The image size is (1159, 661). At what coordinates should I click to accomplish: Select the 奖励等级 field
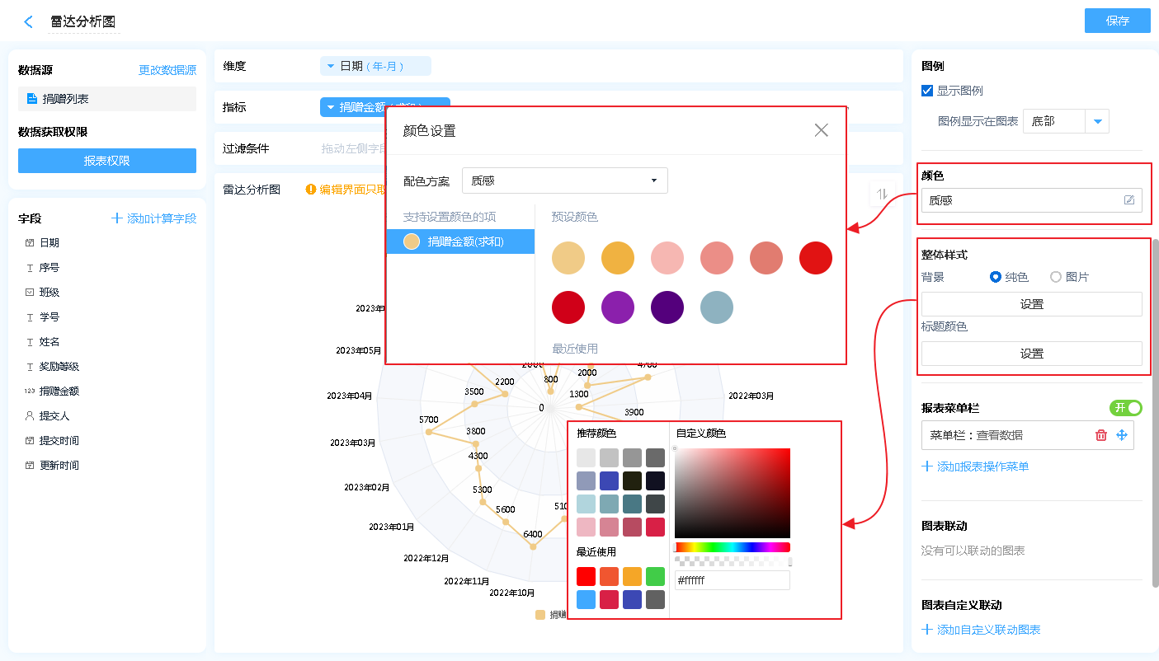(59, 367)
